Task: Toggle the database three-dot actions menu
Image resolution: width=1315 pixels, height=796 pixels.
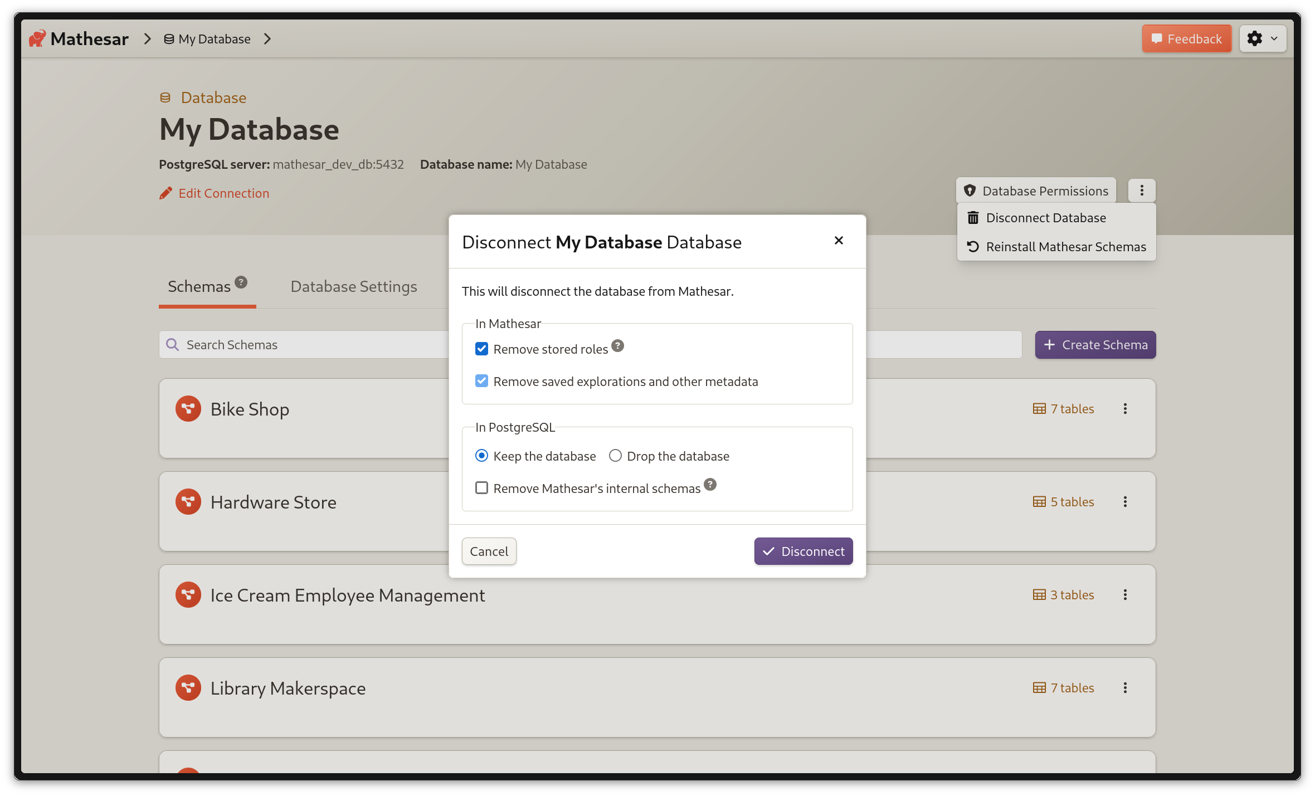Action: (x=1142, y=191)
